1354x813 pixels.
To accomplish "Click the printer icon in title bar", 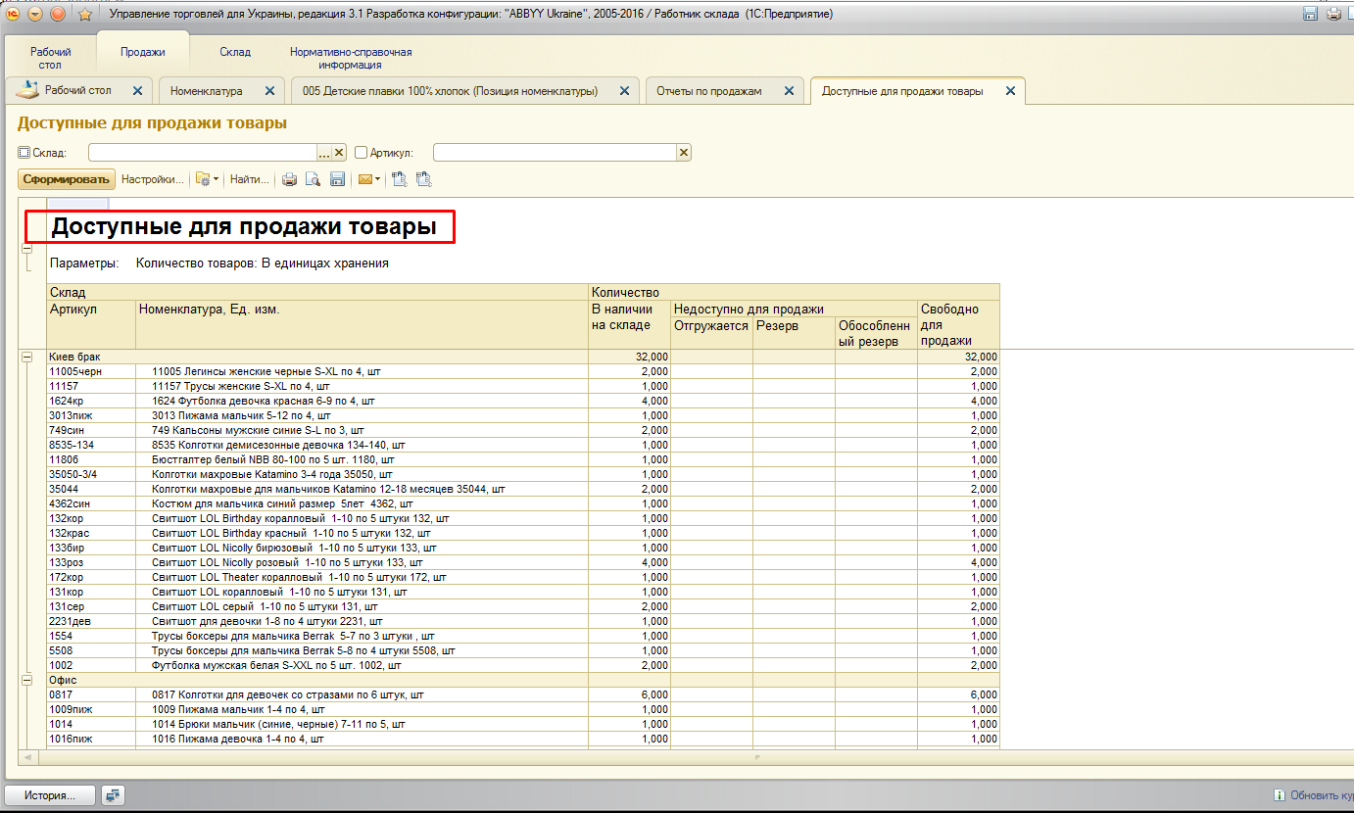I will (1333, 14).
